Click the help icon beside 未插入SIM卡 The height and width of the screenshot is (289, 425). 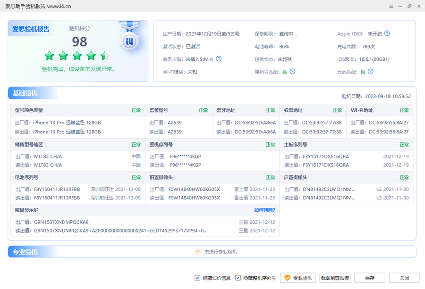point(219,59)
